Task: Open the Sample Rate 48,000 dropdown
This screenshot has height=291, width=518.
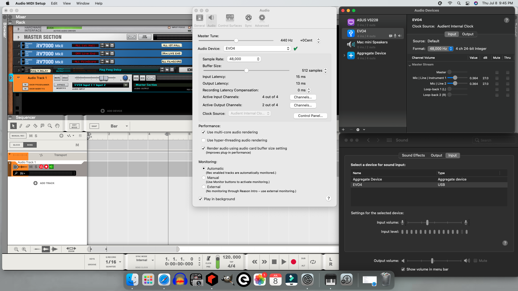Action: pyautogui.click(x=244, y=59)
